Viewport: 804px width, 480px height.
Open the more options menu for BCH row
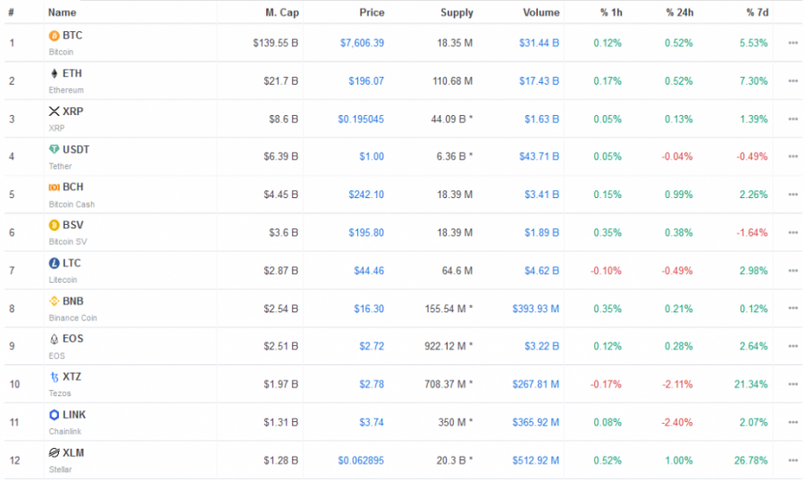(x=792, y=194)
